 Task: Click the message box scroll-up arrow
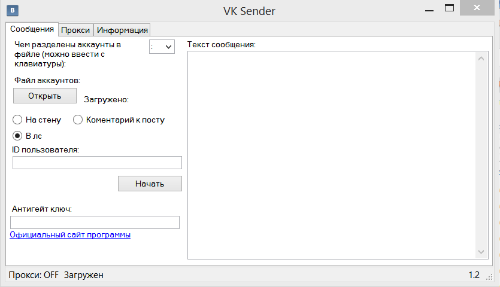pos(481,58)
